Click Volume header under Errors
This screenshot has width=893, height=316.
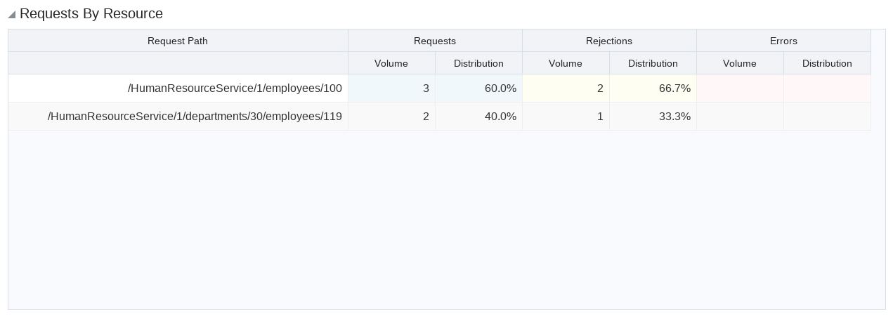[740, 63]
